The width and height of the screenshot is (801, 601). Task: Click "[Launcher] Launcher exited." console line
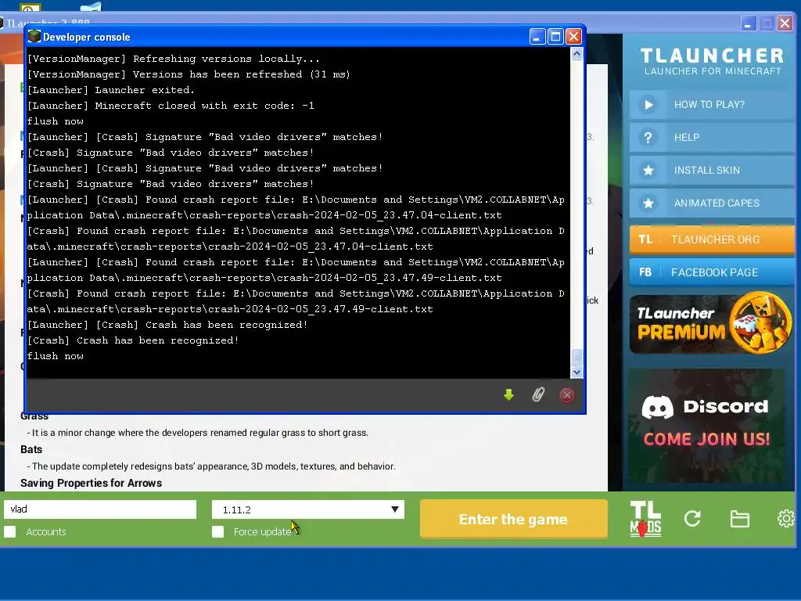point(111,90)
